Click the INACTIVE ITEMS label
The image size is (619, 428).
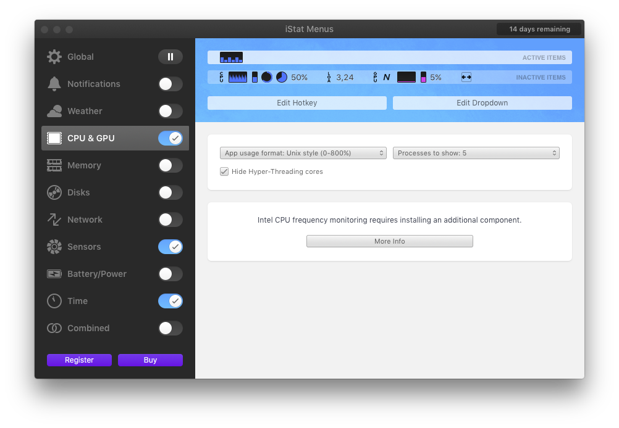tap(541, 77)
